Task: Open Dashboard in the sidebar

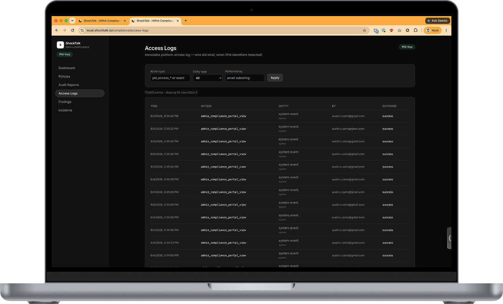Action: point(79,68)
